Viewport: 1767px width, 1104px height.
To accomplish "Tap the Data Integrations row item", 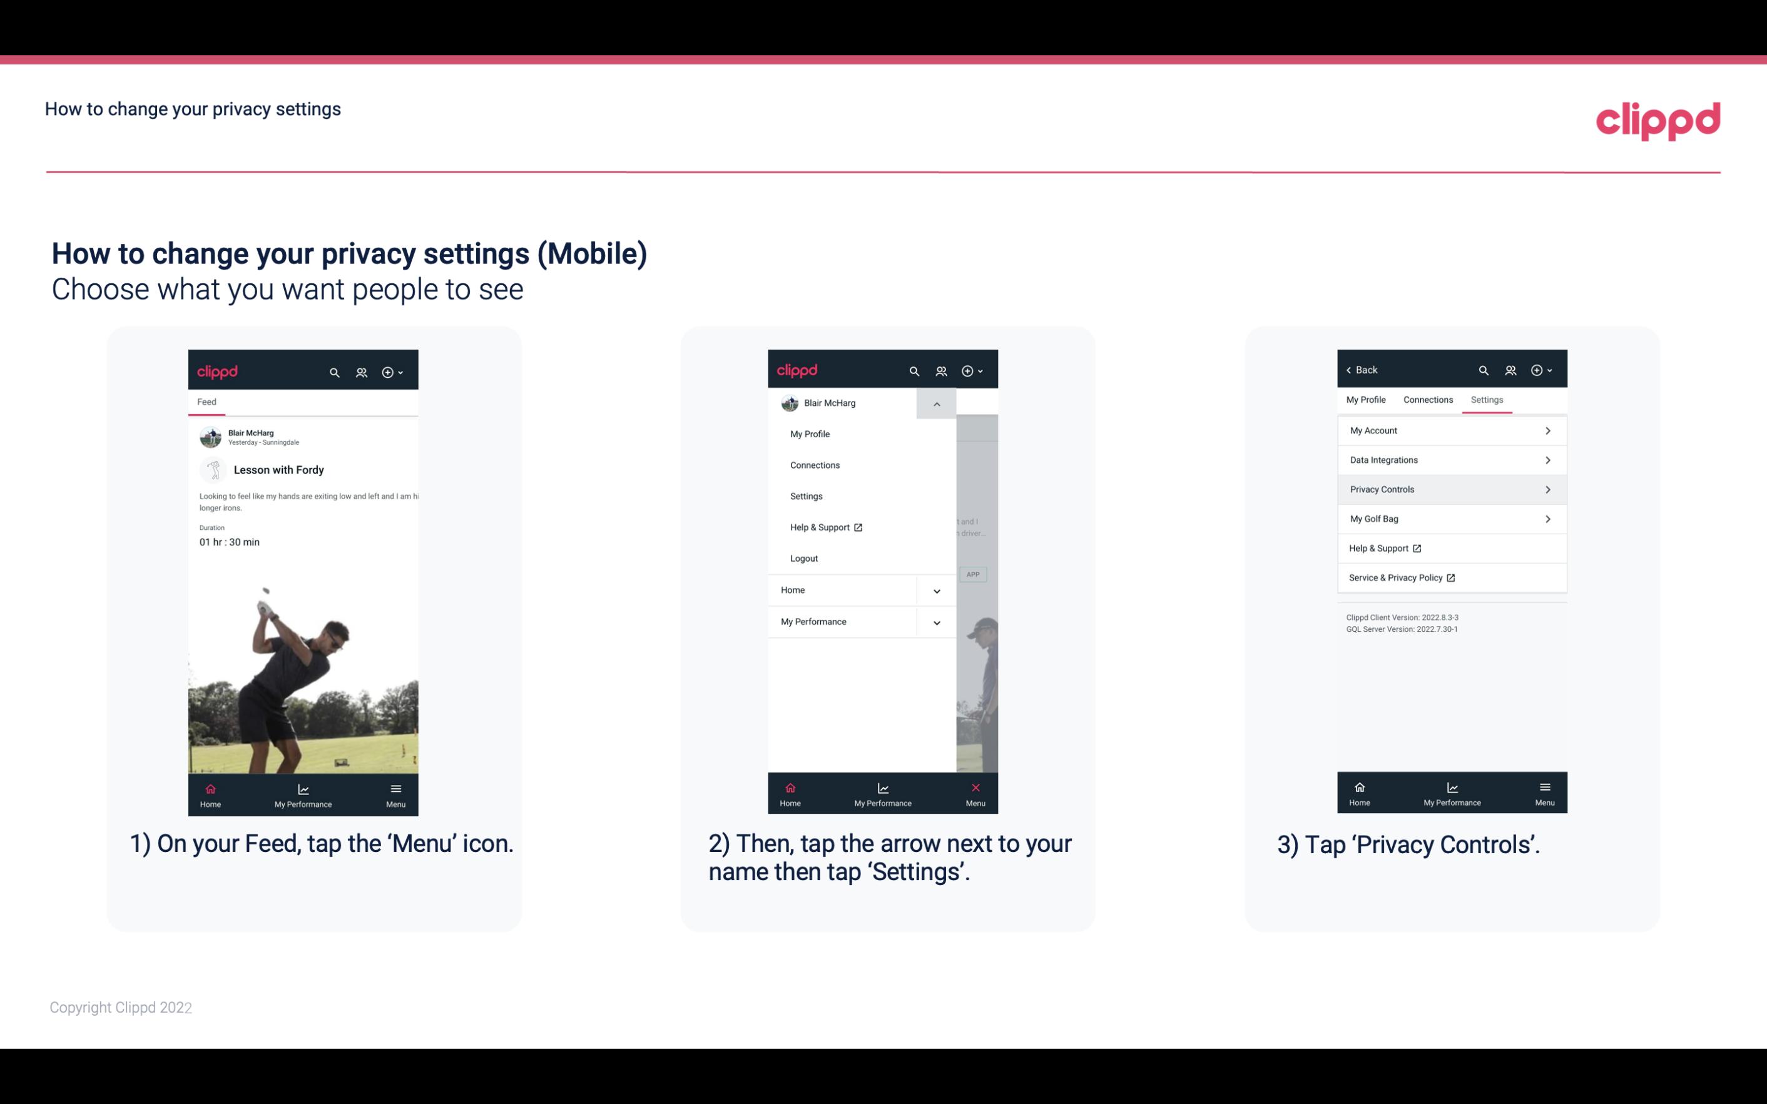I will tap(1450, 459).
